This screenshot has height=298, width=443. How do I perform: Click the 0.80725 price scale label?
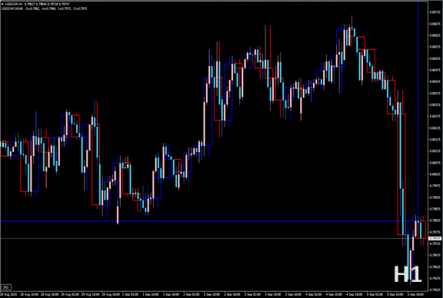435,12
